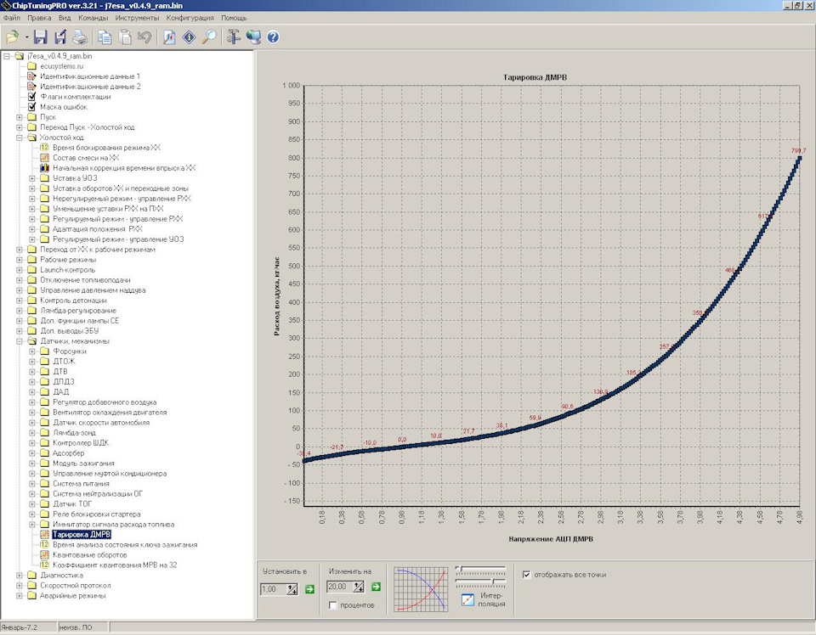Open the 'Инструменты' menu
Image resolution: width=816 pixels, height=635 pixels.
tap(137, 17)
